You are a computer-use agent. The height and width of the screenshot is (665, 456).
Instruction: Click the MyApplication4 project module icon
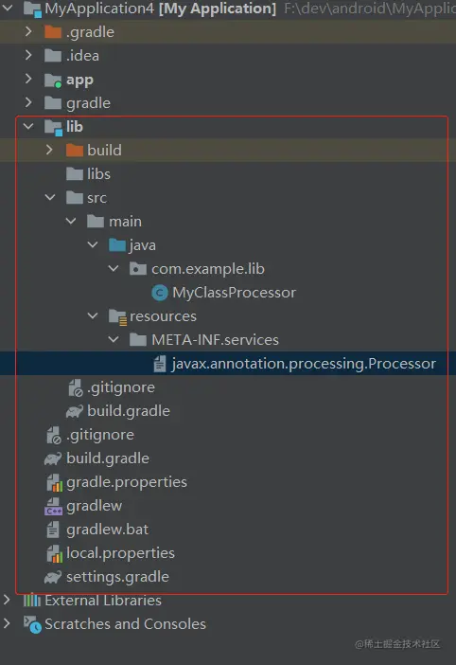(x=32, y=9)
